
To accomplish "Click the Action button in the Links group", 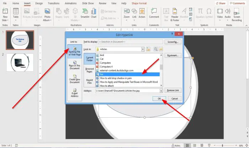I will click(142, 14).
